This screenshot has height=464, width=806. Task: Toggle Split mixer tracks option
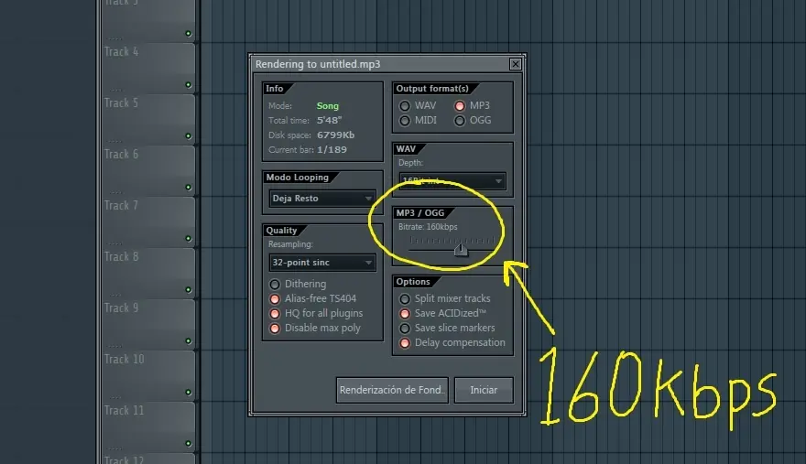tap(405, 299)
